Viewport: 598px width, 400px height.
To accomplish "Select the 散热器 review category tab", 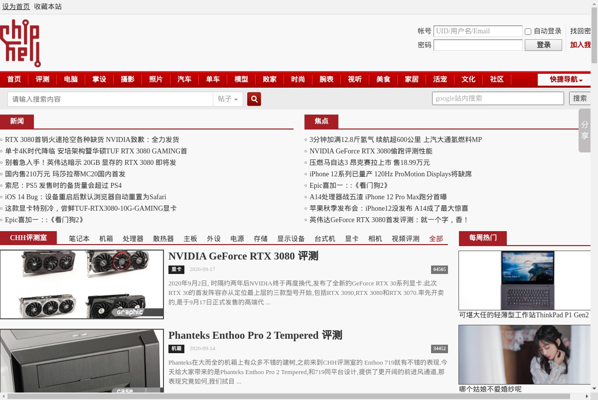I will [163, 239].
